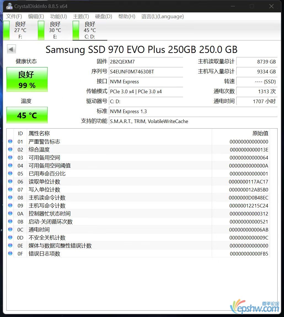The height and width of the screenshot is (317, 284).
Task: Click green health indicator for drive F:
Action: click(x=6, y=30)
